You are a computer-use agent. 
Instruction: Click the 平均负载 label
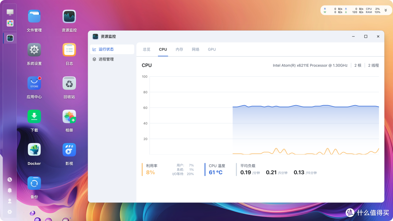point(248,166)
